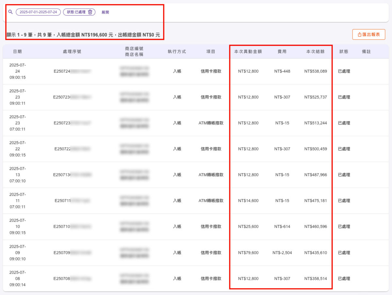Select the row with balance NT$538,089

click(315, 71)
